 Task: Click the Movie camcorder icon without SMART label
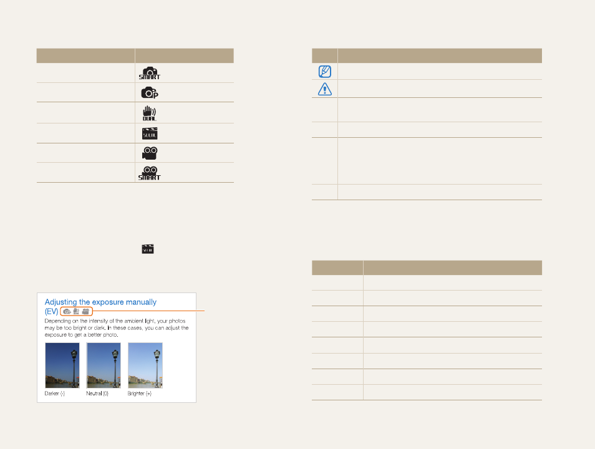(x=150, y=153)
